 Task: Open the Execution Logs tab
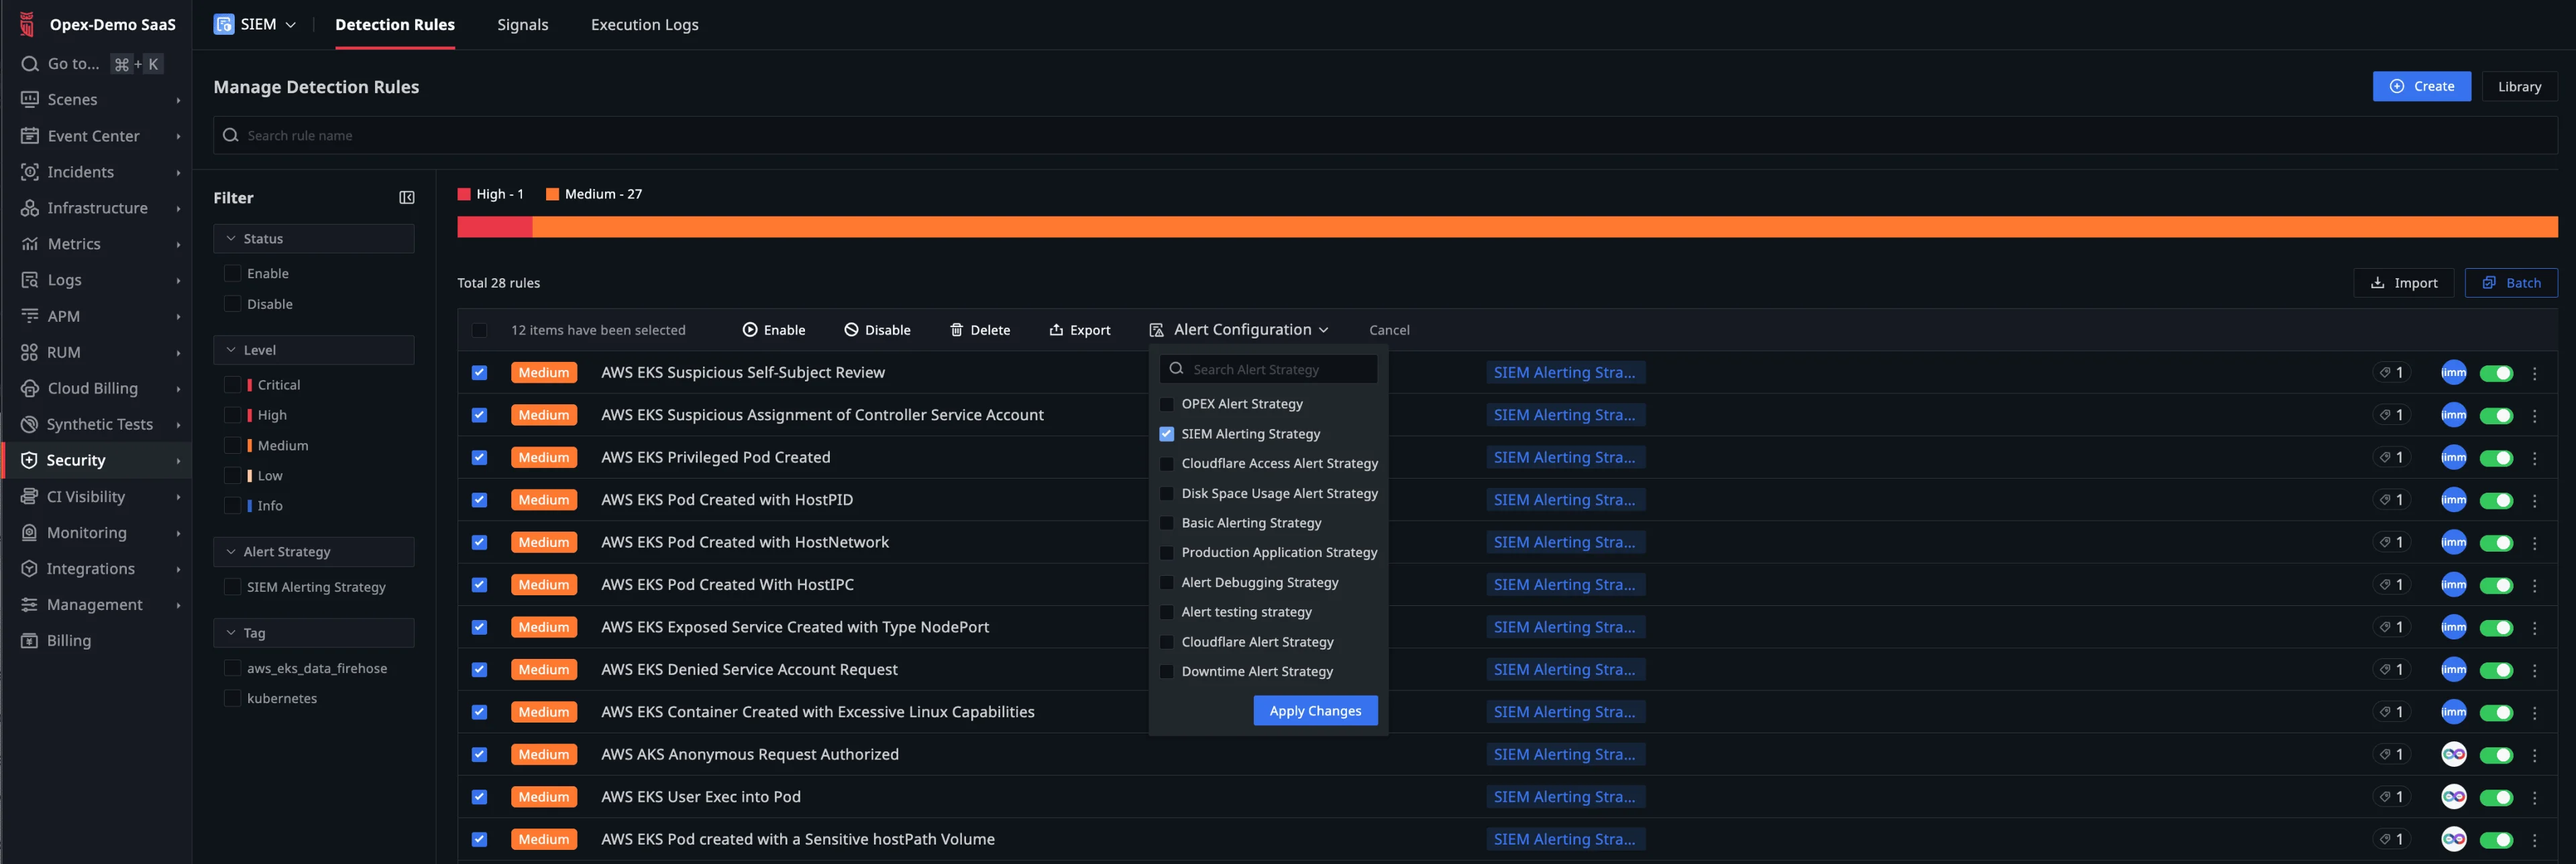644,25
